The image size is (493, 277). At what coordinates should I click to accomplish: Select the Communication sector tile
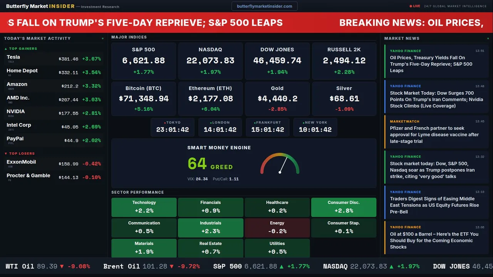[144, 228]
